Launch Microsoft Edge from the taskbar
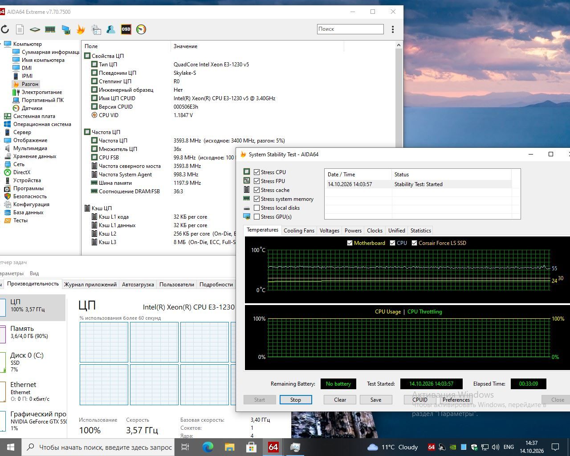The image size is (570, 456). (208, 447)
